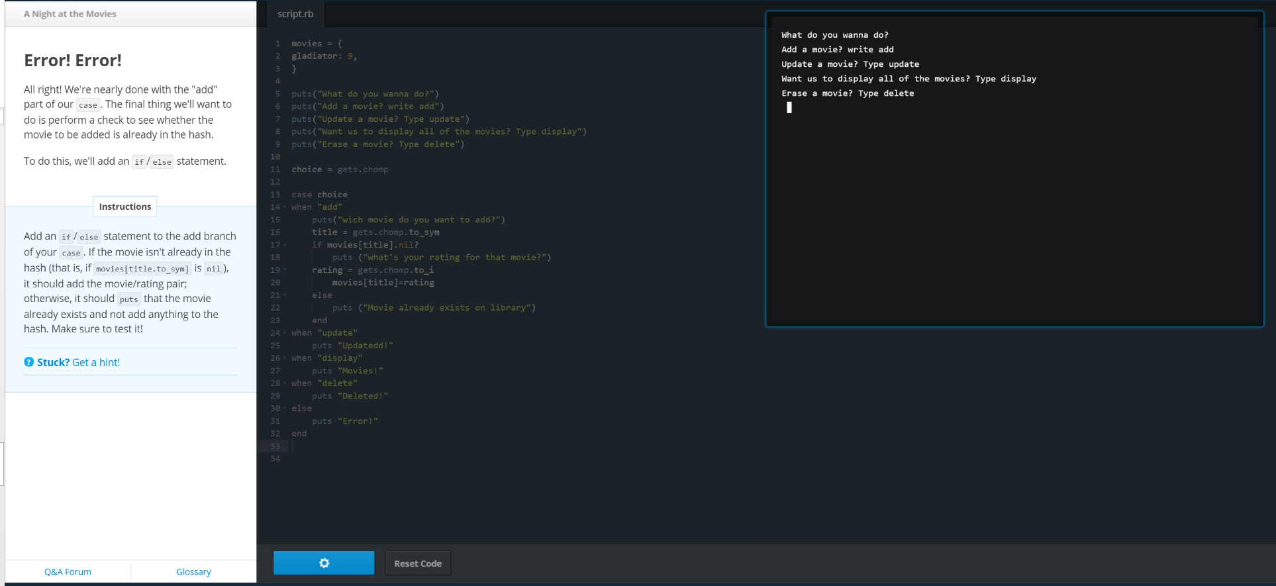Click the question mark hint icon
Image resolution: width=1276 pixels, height=586 pixels.
28,362
